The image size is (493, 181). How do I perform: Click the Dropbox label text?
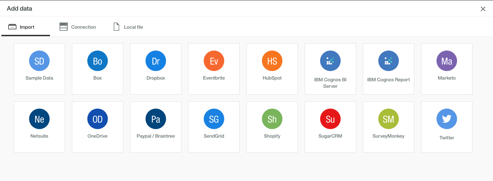[156, 78]
